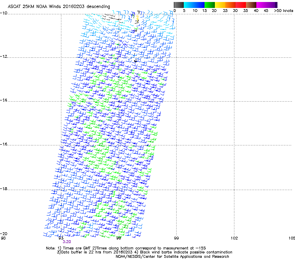Click the '96' longitude axis label

coord(118,238)
